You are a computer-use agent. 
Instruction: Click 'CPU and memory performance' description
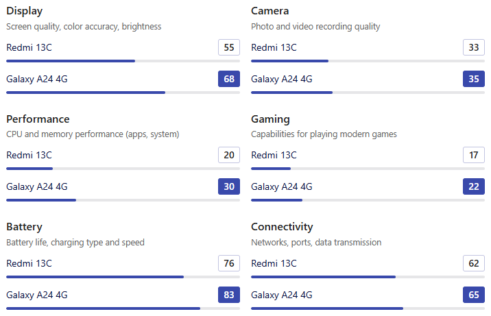(93, 134)
